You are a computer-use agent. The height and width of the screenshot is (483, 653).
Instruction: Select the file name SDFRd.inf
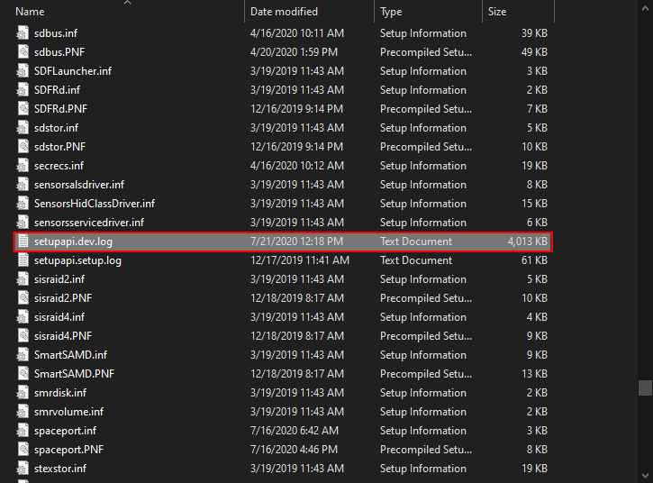(57, 89)
